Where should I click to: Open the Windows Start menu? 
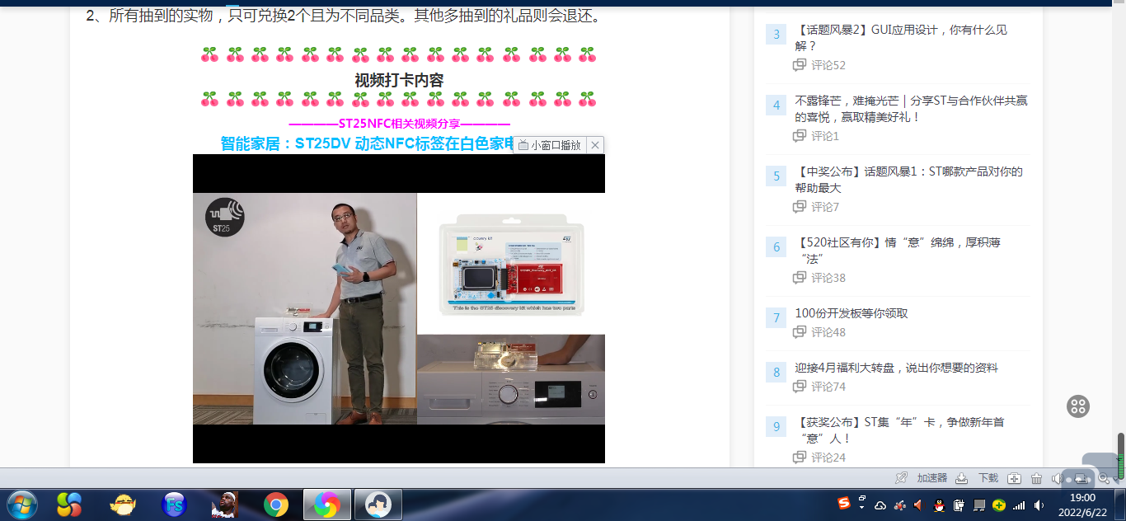click(21, 504)
